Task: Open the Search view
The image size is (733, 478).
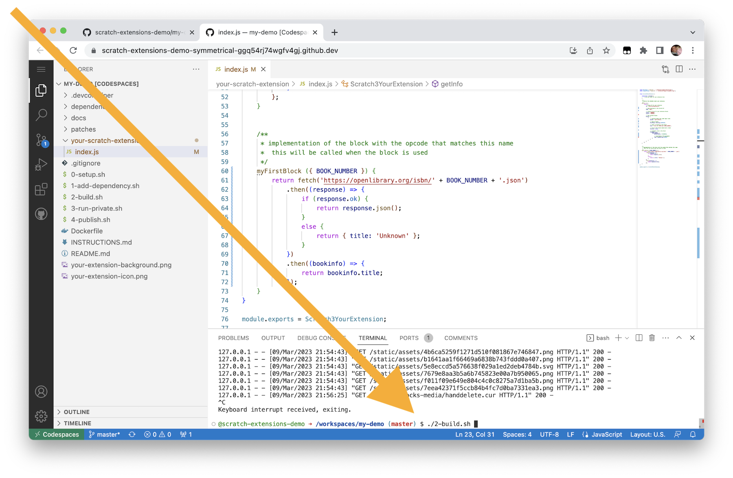Action: click(41, 115)
